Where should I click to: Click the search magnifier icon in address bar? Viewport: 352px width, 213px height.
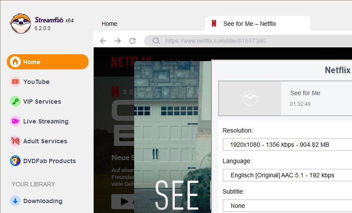(156, 41)
